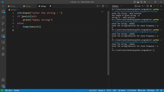Click Ln 6, Col 5 position indicator
Screen dimensions: 164x92
[93, 90]
